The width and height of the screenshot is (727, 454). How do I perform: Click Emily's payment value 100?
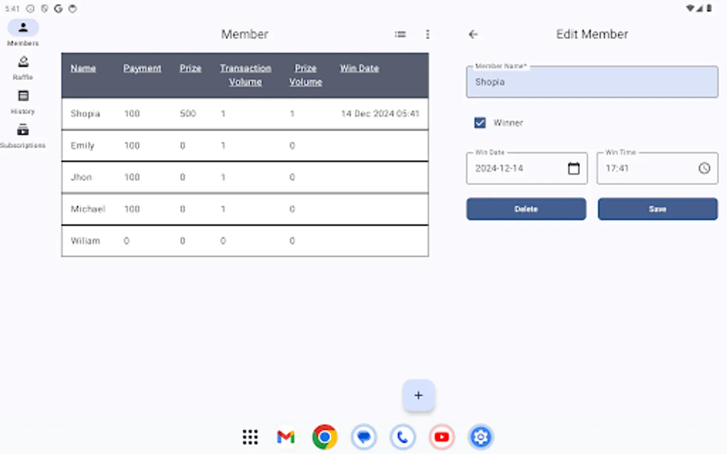(132, 145)
